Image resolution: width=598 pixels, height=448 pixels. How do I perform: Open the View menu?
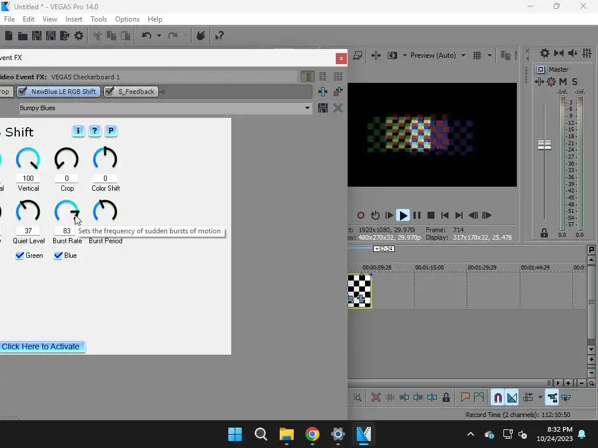click(50, 19)
